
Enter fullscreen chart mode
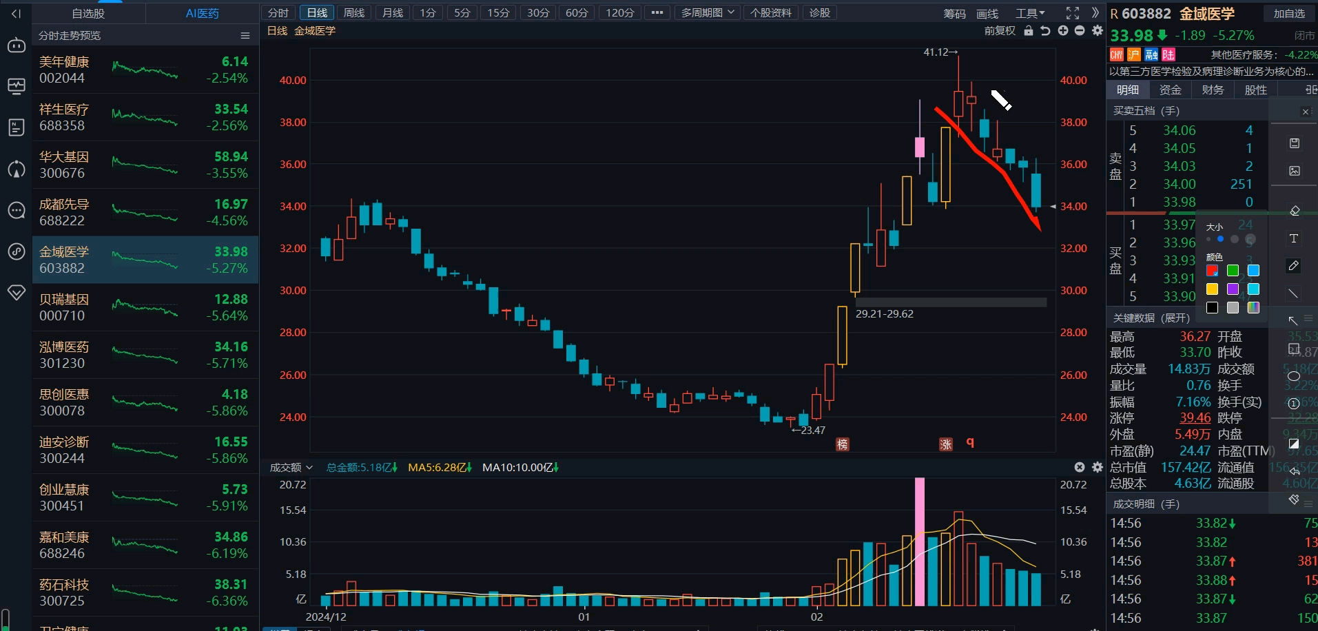pos(1072,13)
